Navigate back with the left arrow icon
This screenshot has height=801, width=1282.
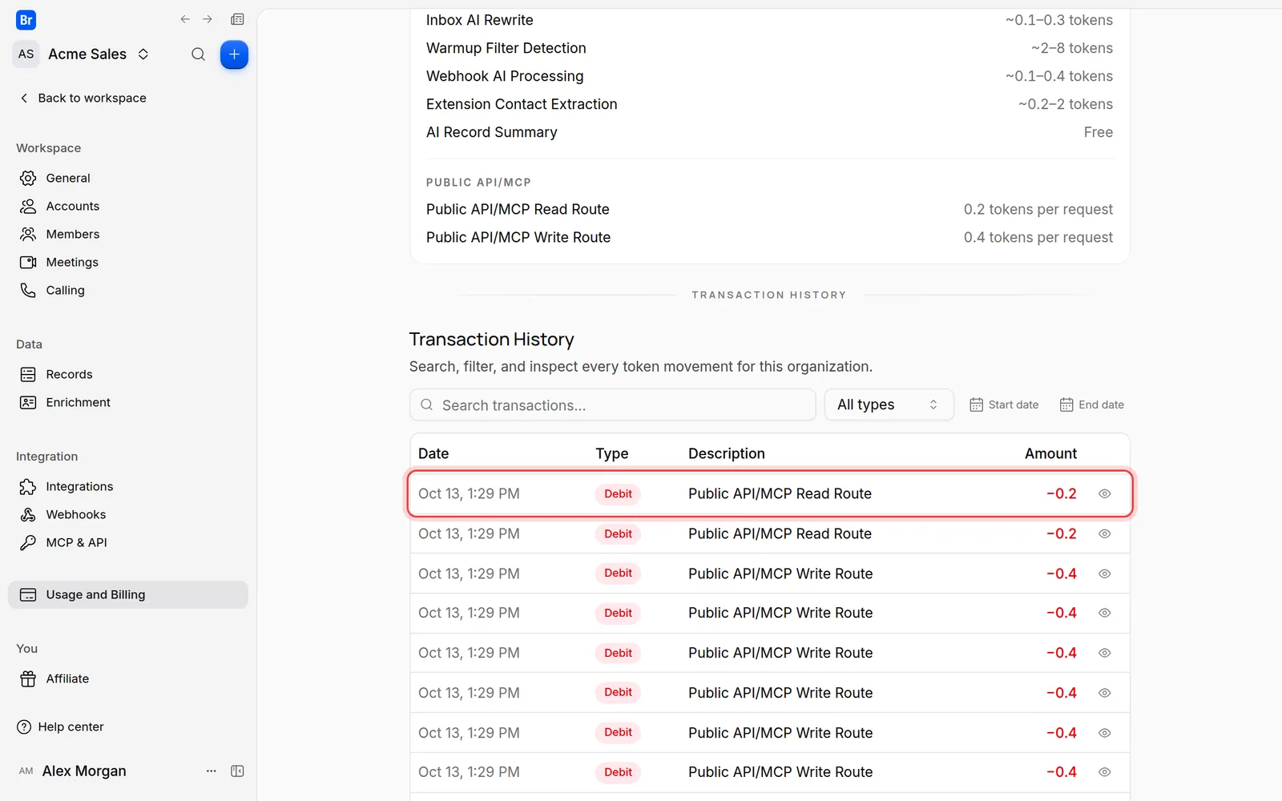coord(185,19)
